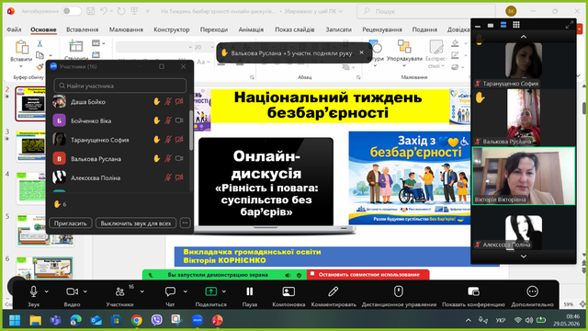Viewport: 588px width, 331px height.
Task: Click the shape fill paint bucket icon
Action: pos(455,43)
